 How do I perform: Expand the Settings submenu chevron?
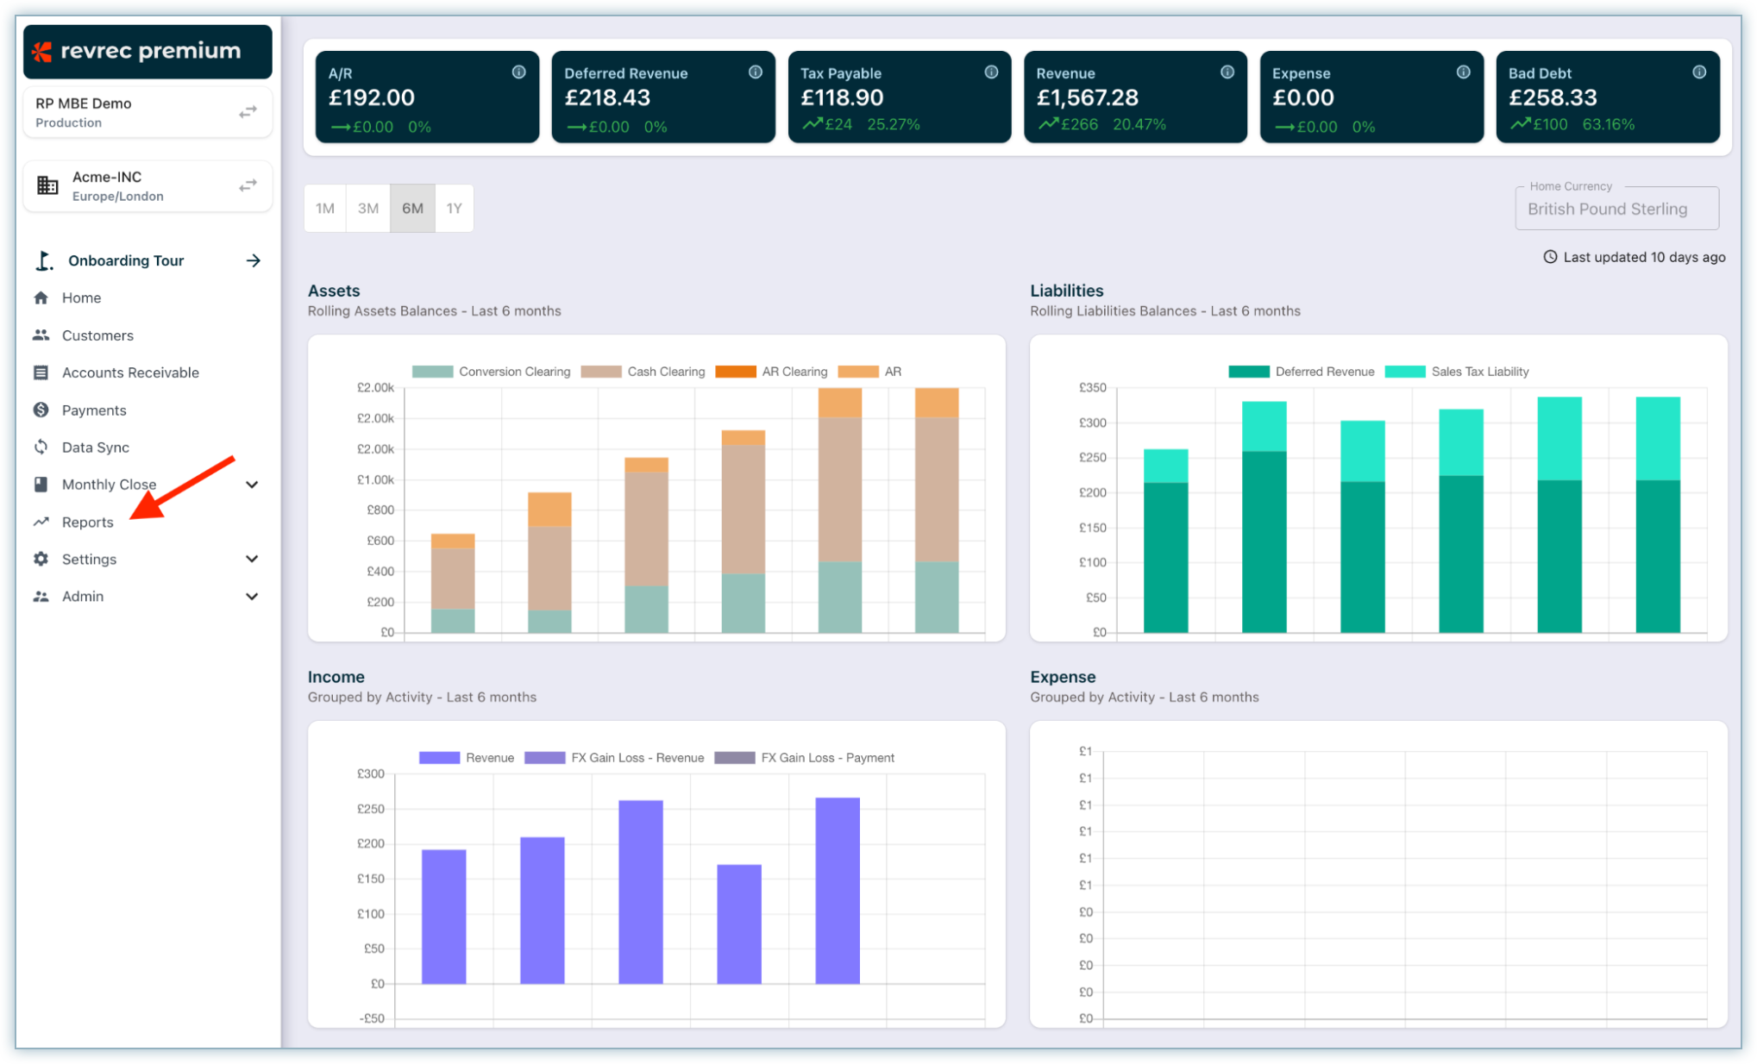[252, 559]
